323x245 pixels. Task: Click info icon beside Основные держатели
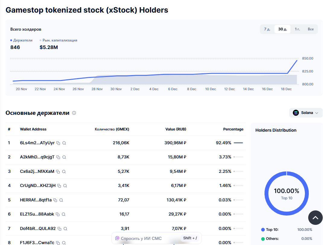click(x=74, y=113)
